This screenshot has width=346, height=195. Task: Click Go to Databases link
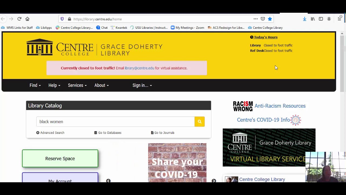pyautogui.click(x=108, y=133)
